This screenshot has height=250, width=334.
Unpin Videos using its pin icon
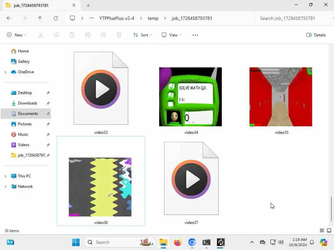pos(48,145)
